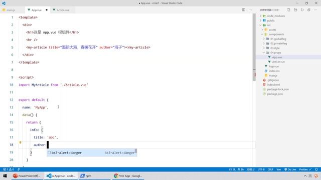Viewport: 321px width, 180px height.
Task: Click the Vue language mode indicator
Action: tap(279, 169)
